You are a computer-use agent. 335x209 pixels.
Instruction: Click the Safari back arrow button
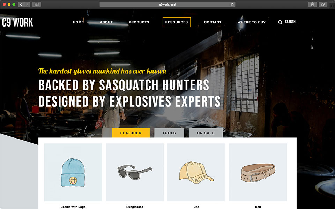click(21, 4)
